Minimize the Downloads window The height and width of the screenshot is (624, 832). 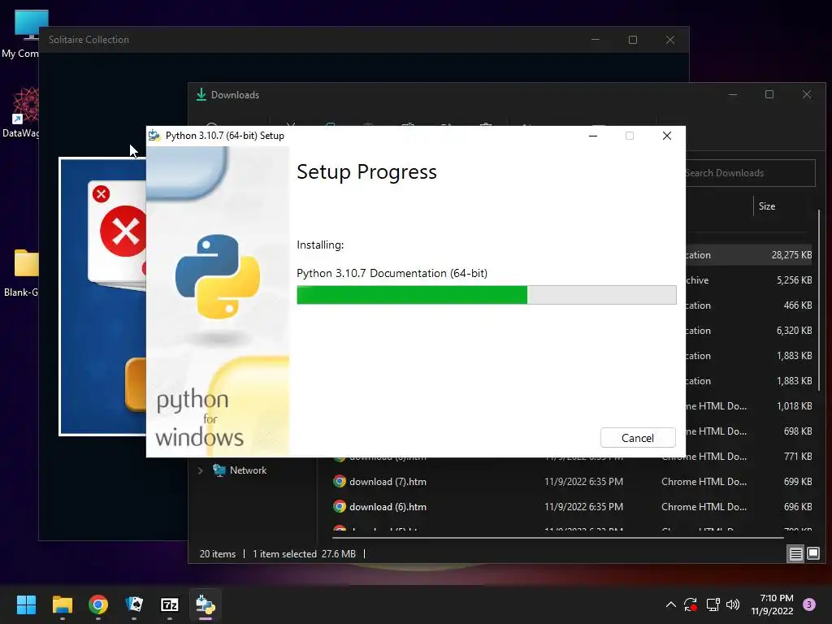coord(733,94)
